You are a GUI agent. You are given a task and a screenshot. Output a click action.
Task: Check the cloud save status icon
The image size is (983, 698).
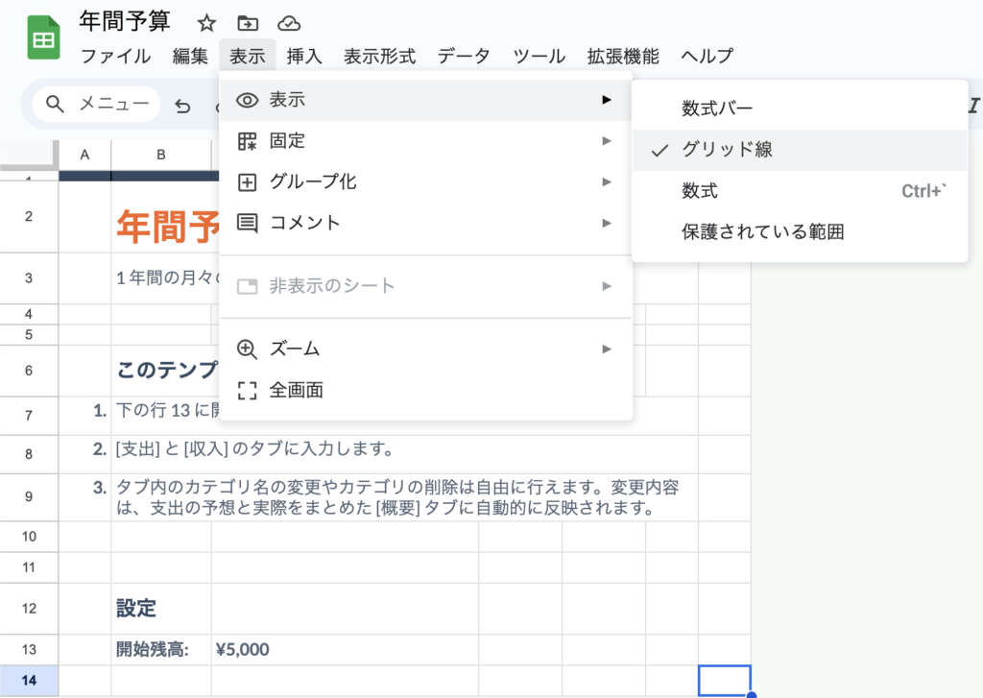(288, 23)
